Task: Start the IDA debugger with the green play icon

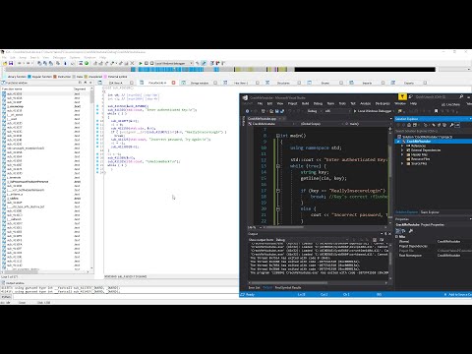Action: click(141, 63)
